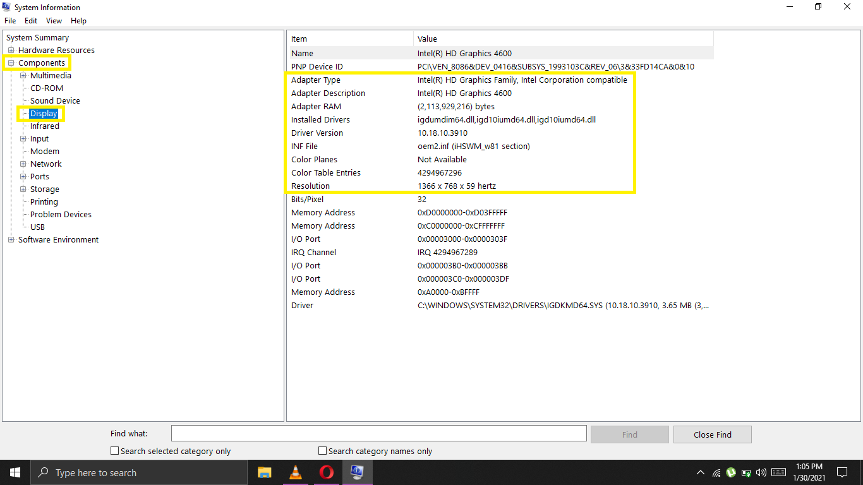Open VLC media player from the taskbar
The width and height of the screenshot is (863, 485).
[x=295, y=472]
